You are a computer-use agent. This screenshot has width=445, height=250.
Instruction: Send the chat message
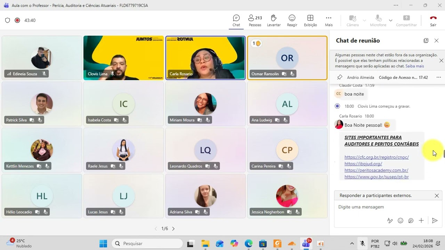pyautogui.click(x=435, y=220)
